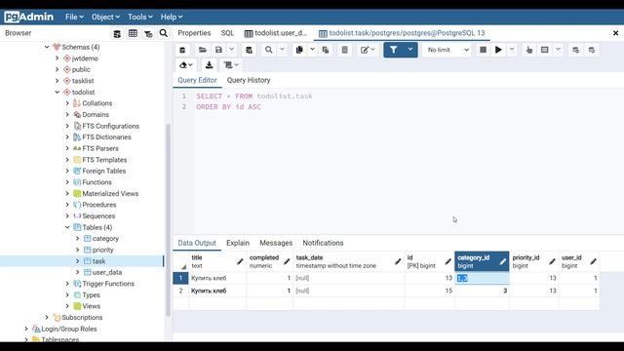Open the Save options dropdown arrow
The height and width of the screenshot is (351, 624).
click(231, 50)
